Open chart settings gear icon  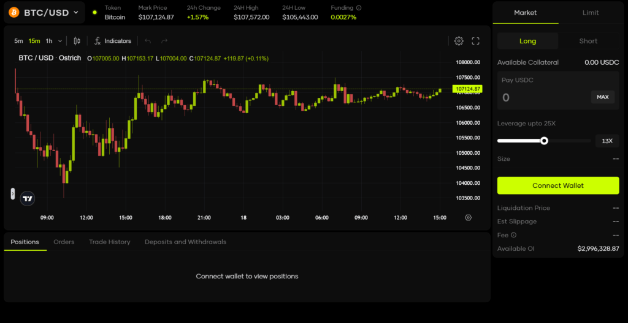click(x=459, y=41)
